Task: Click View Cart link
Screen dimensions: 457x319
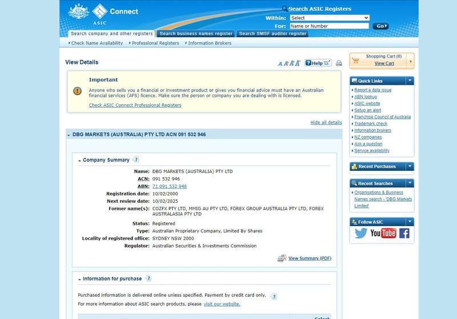Action: point(384,63)
